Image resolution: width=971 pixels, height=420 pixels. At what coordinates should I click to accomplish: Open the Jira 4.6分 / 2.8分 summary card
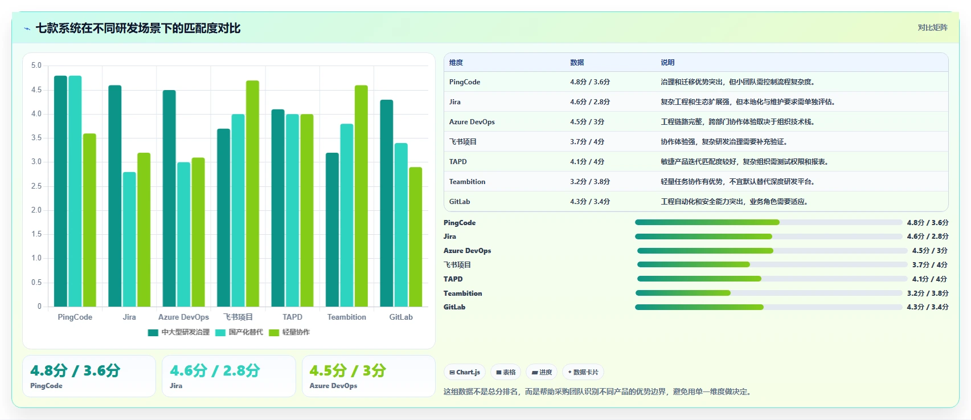(228, 376)
